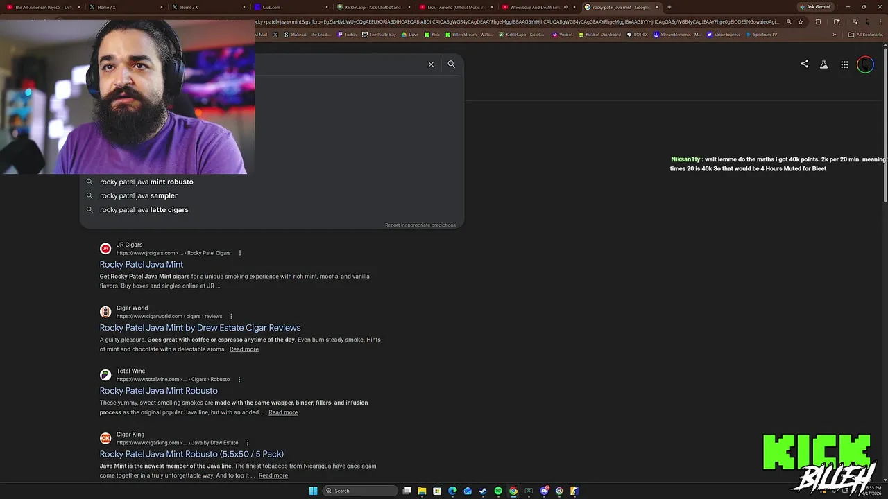The image size is (888, 499).
Task: Open File Explorer from taskbar
Action: point(422,491)
